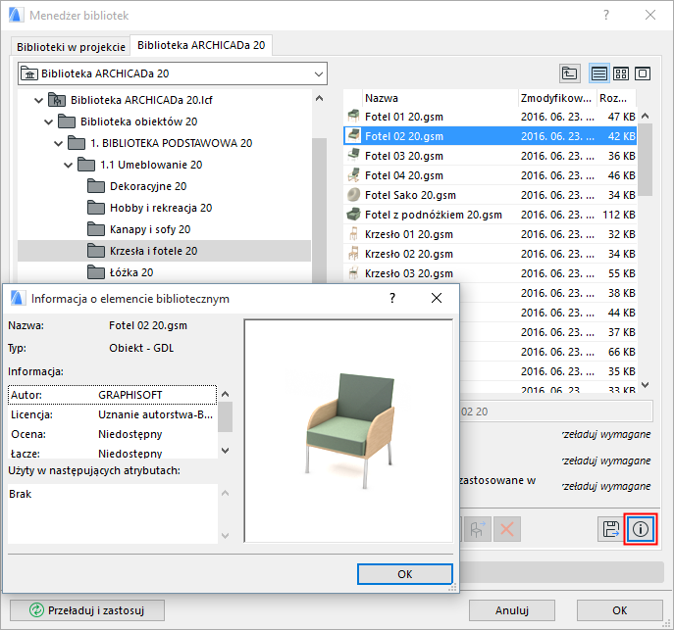
Task: Click the Dekoracyjne 20 folder icon
Action: pyautogui.click(x=96, y=186)
